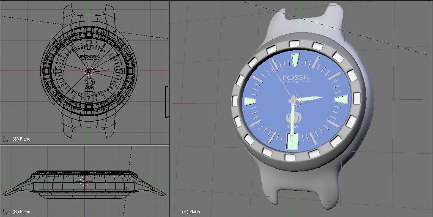Select the three o'clock green marker on the shaded dial
The width and height of the screenshot is (433, 217).
342,99
